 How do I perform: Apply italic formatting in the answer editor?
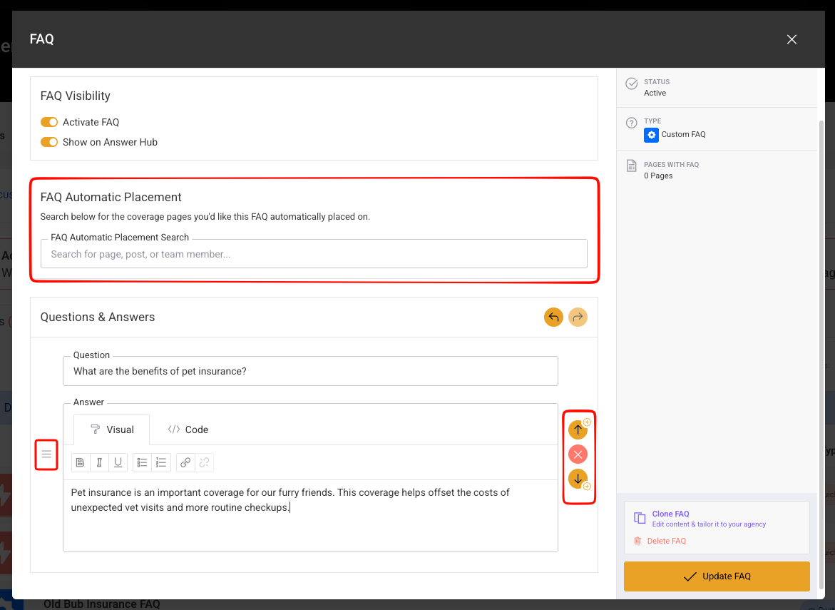click(x=99, y=462)
